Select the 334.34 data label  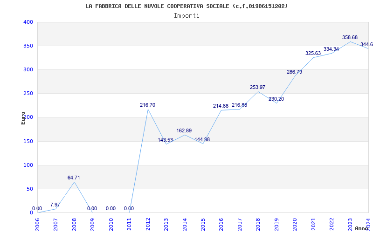click(x=332, y=49)
